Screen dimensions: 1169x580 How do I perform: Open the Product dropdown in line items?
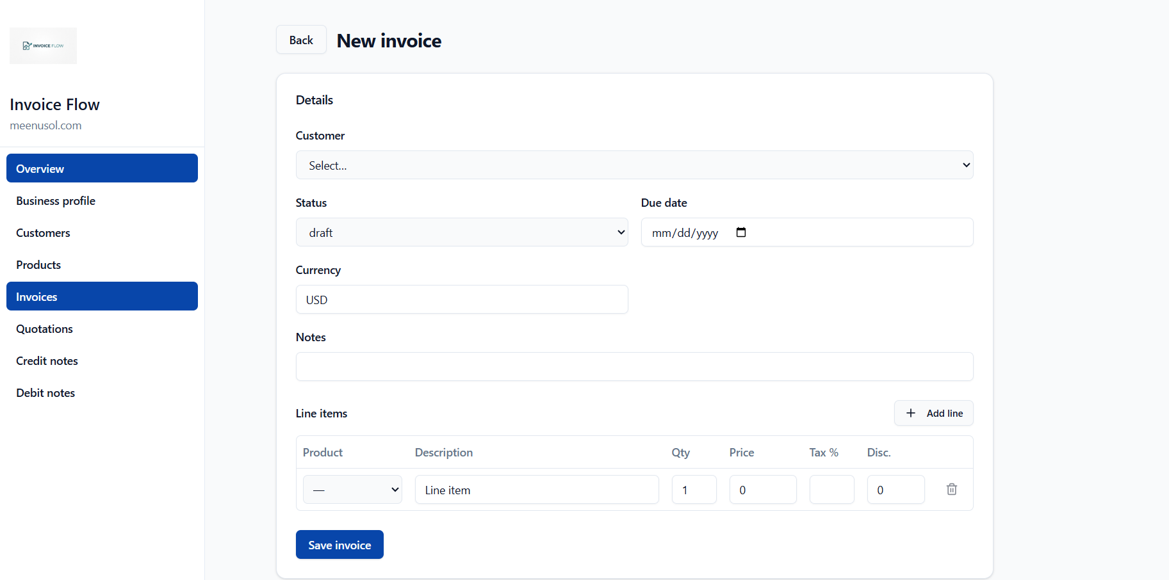pyautogui.click(x=352, y=489)
